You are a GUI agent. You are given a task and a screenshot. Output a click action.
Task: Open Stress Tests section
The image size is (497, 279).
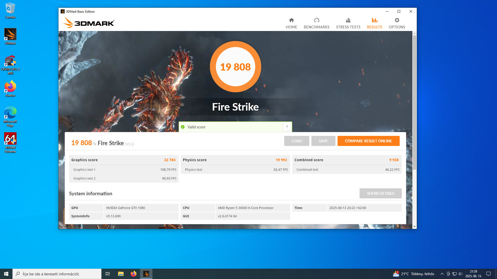click(348, 23)
